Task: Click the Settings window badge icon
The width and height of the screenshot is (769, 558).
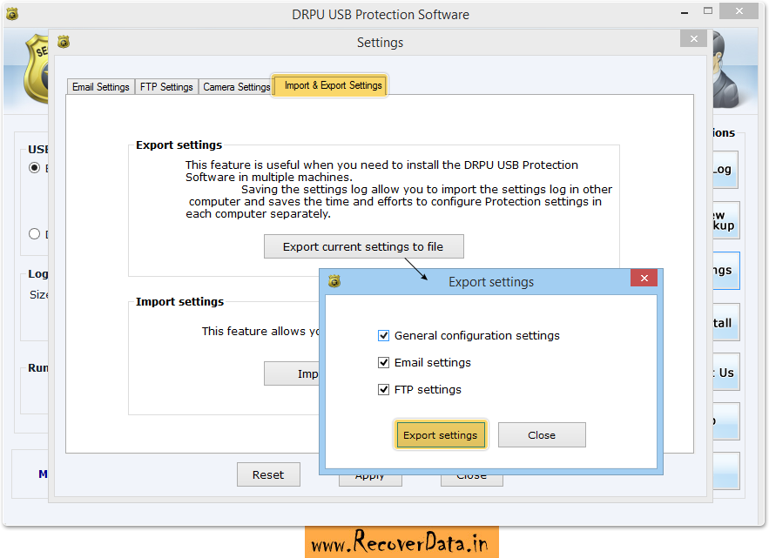Action: 64,42
